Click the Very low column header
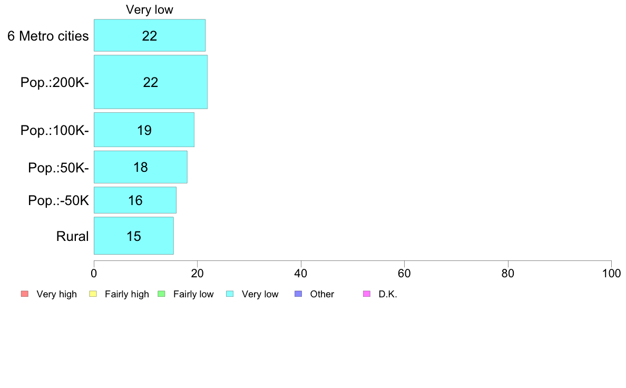Viewport: 626px width, 388px height. pyautogui.click(x=150, y=9)
